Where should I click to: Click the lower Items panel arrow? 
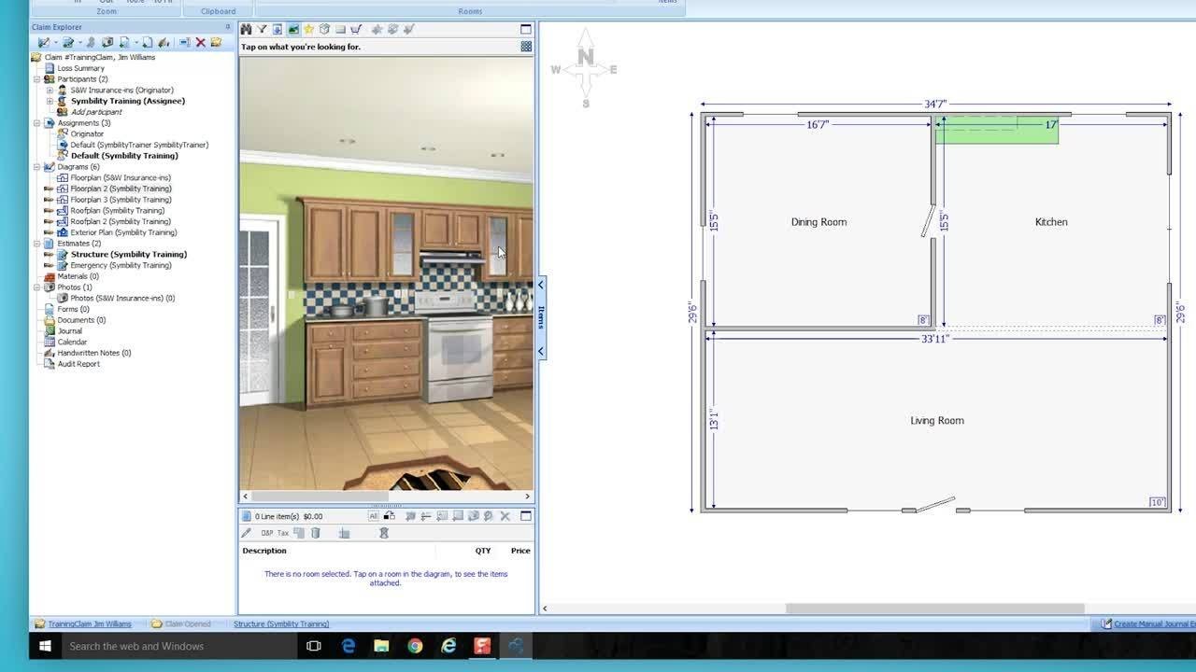(x=541, y=351)
